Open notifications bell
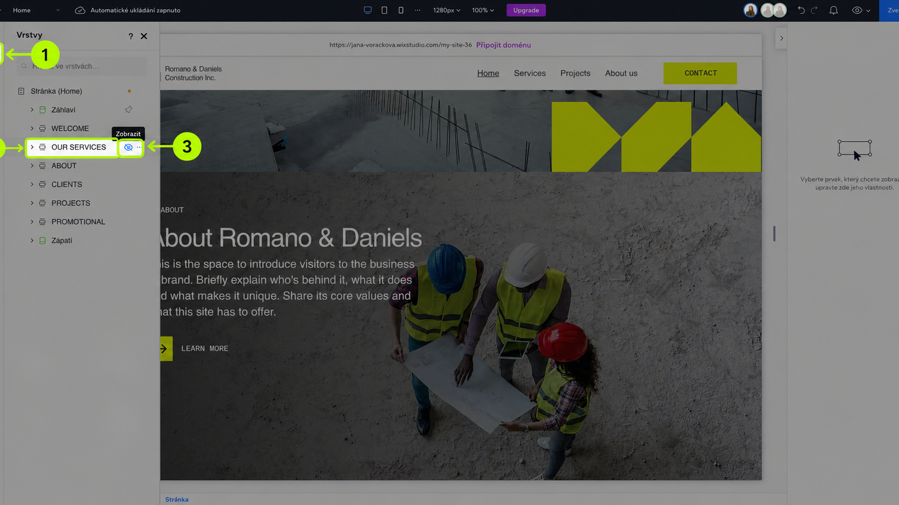The height and width of the screenshot is (505, 899). tap(834, 11)
